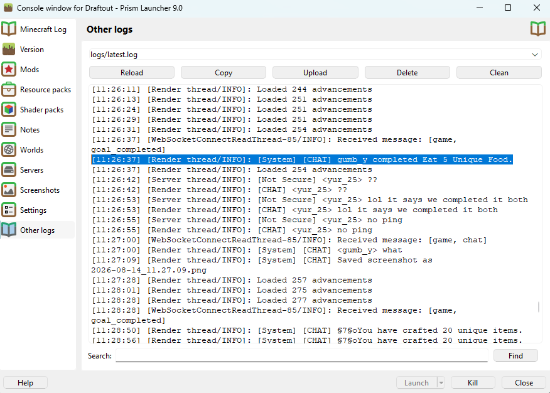Open the Launch button dropdown arrow
The image size is (550, 393).
tap(441, 382)
